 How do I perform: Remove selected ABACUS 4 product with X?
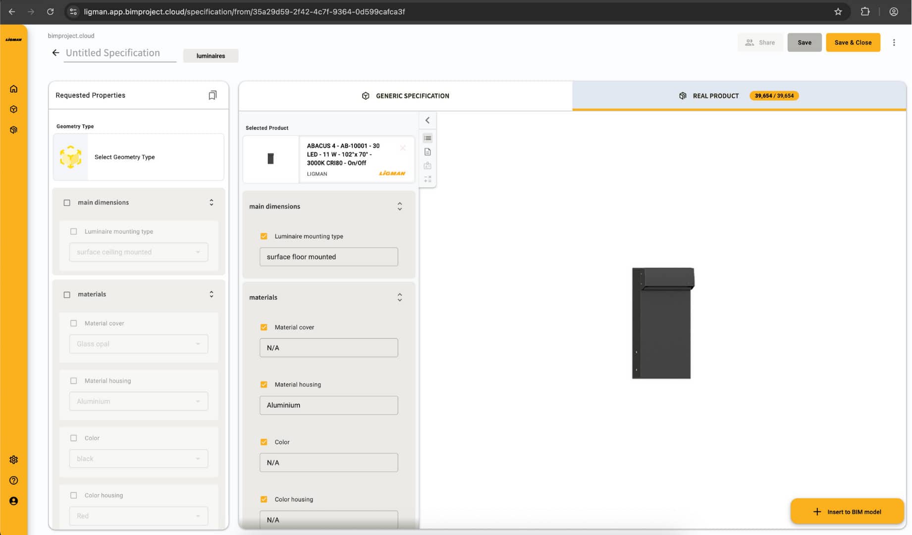[x=403, y=148]
